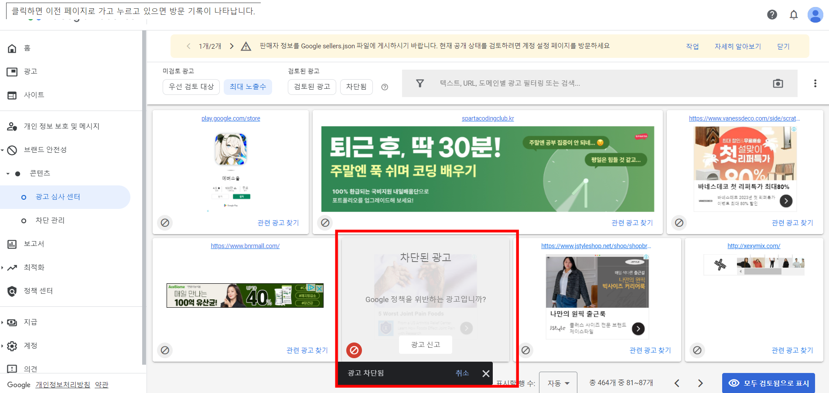Open jstyleshop.net link

tap(596, 246)
